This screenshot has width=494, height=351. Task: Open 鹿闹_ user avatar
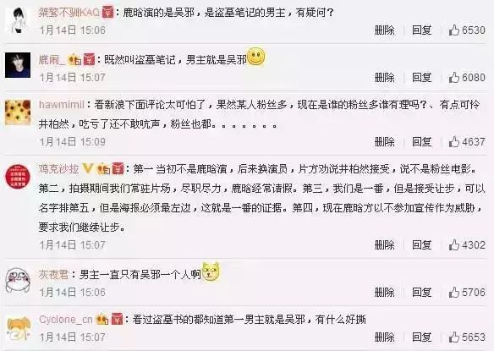18,65
